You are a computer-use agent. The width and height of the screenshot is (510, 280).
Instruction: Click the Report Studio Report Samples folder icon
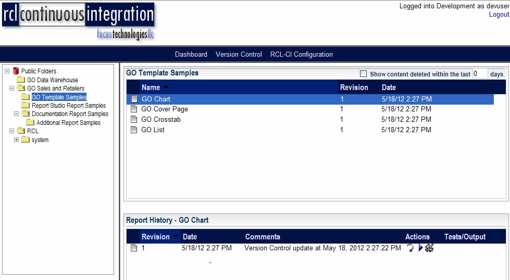[x=26, y=105]
